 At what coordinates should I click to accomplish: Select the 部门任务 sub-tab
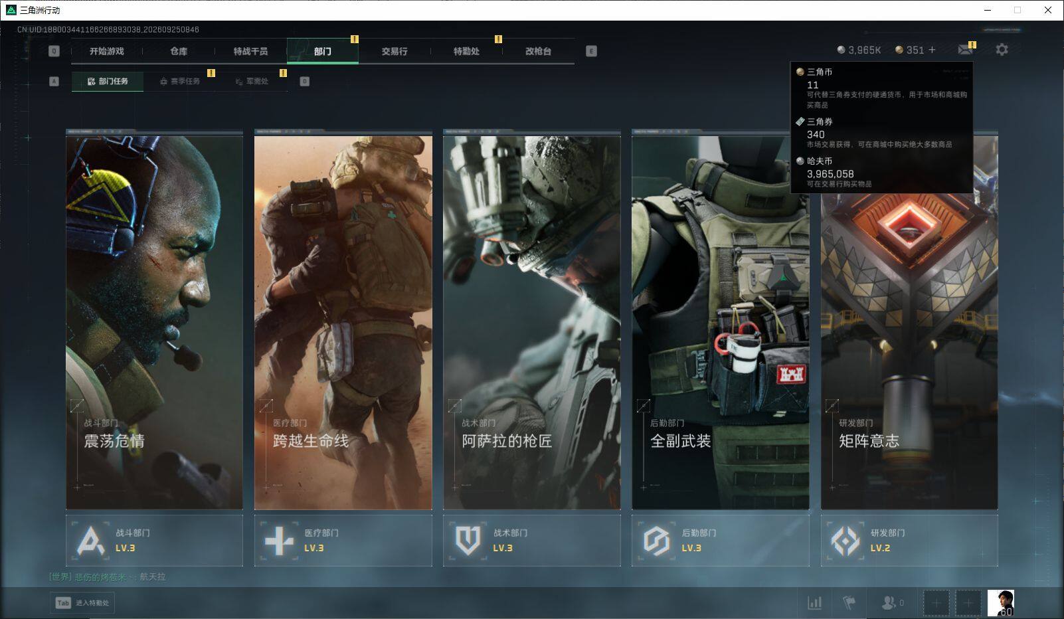108,81
